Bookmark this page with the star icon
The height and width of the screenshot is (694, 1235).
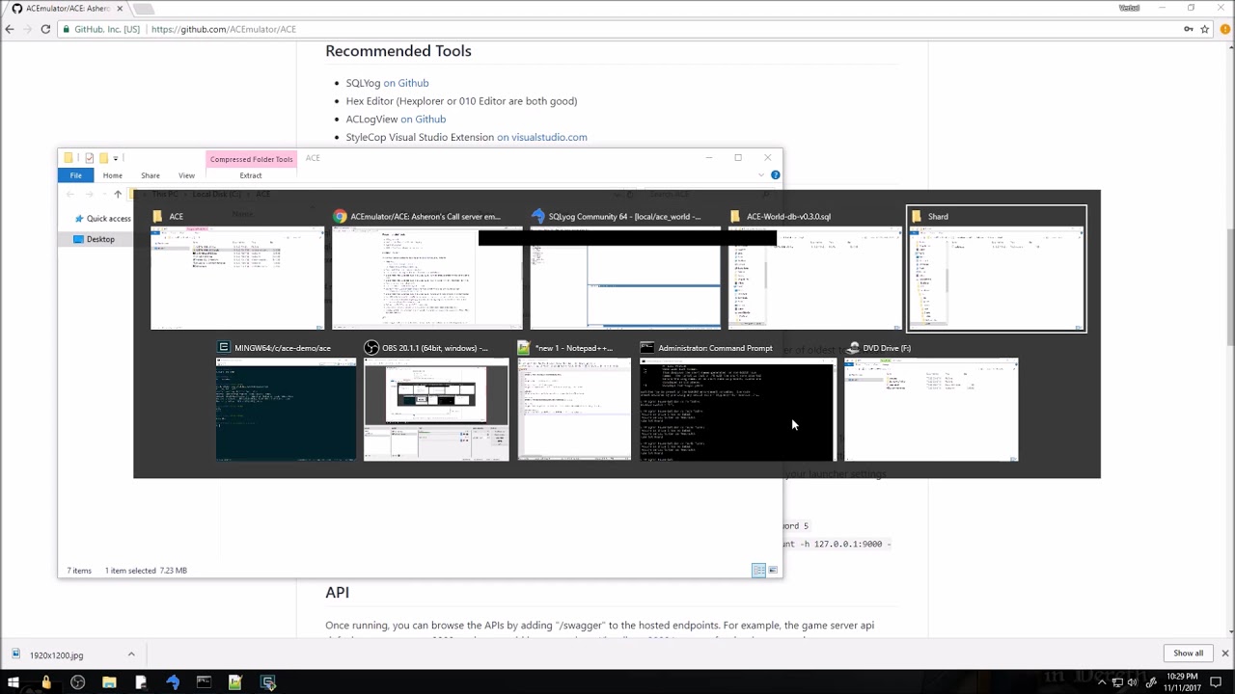[1204, 29]
